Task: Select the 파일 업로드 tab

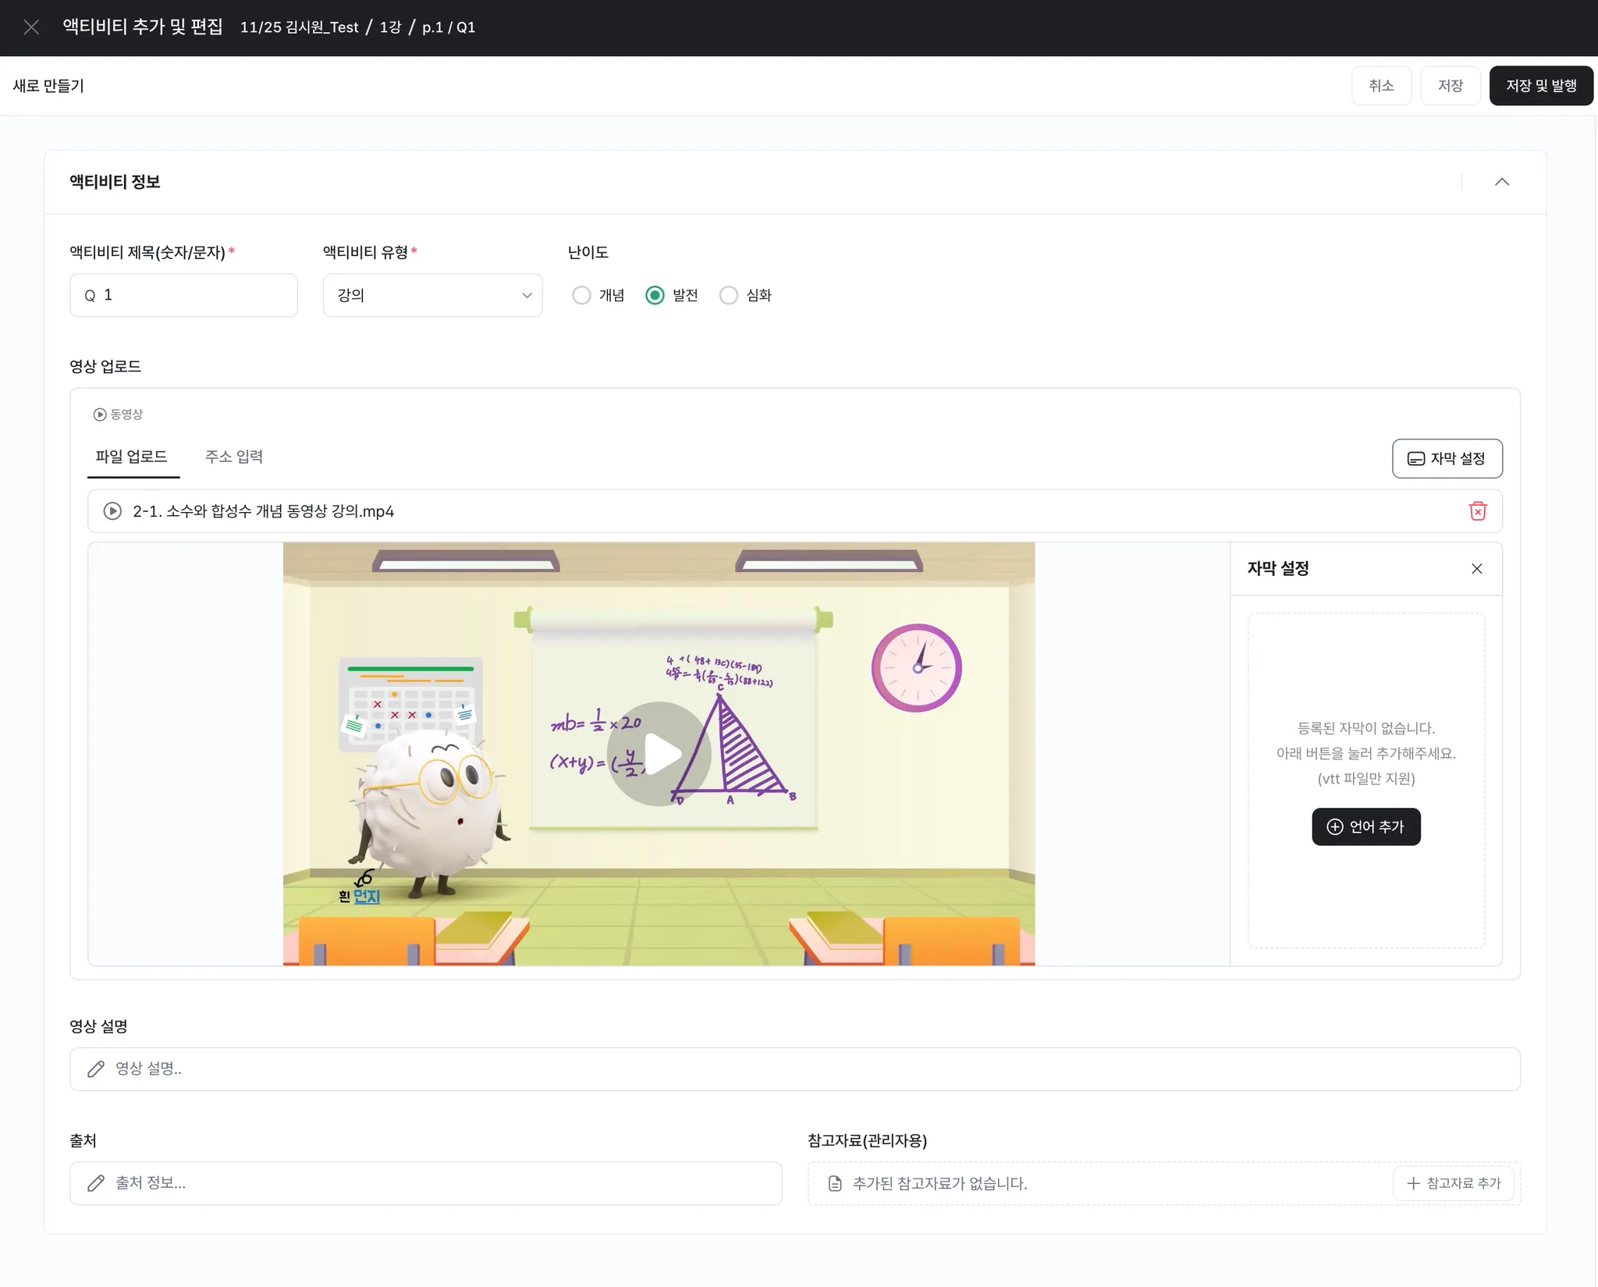Action: pos(131,457)
